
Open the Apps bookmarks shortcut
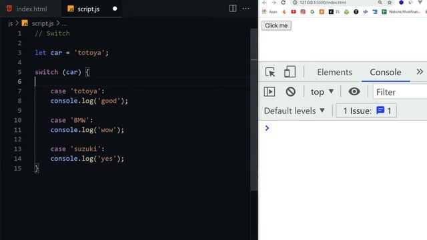point(270,12)
